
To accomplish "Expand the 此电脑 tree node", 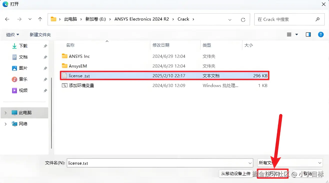I will pyautogui.click(x=6, y=113).
